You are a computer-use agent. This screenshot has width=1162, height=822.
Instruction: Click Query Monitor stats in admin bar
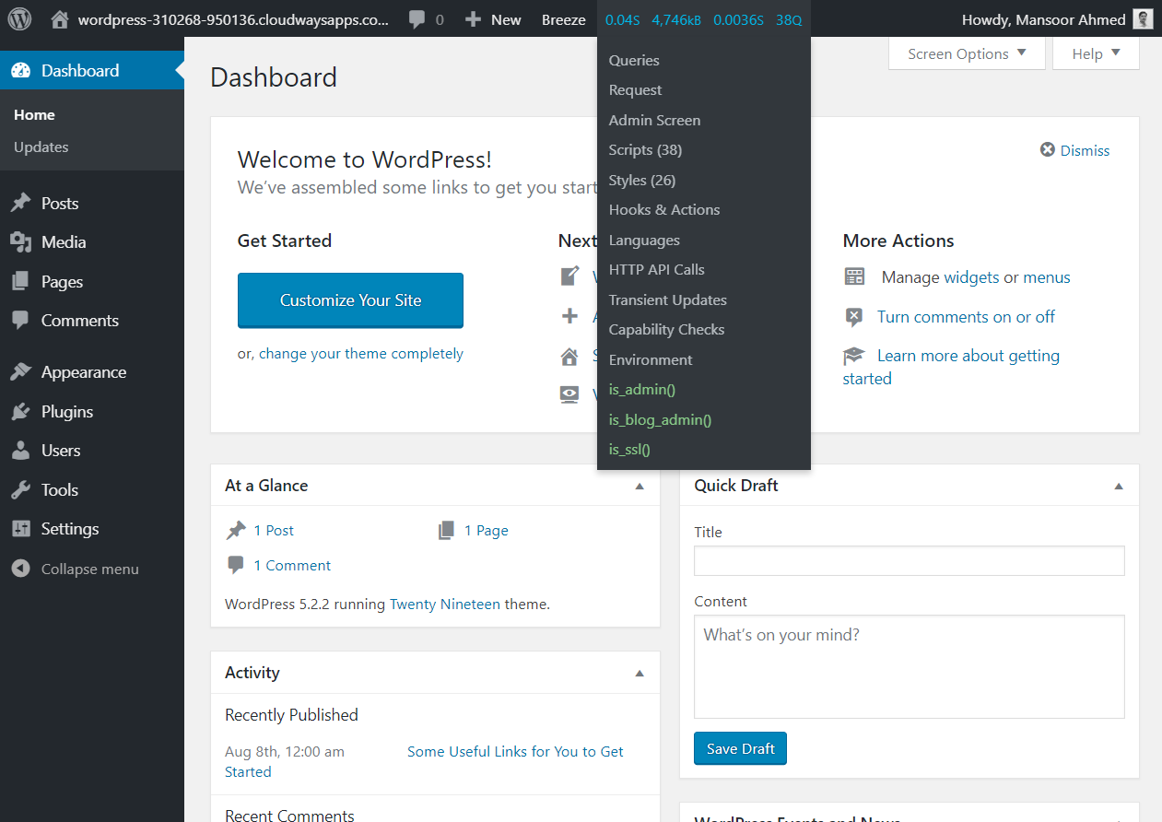pyautogui.click(x=704, y=19)
